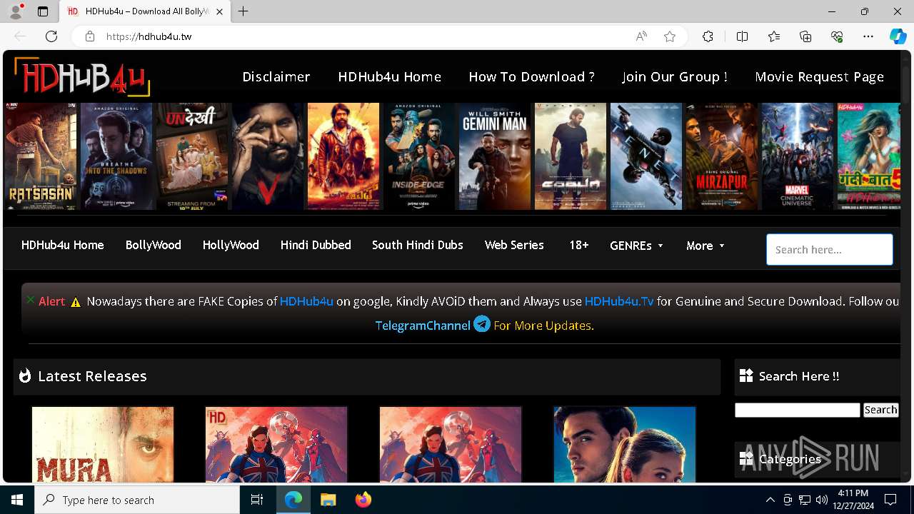Click the sidebar search text field
This screenshot has width=914, height=514.
pyautogui.click(x=798, y=410)
